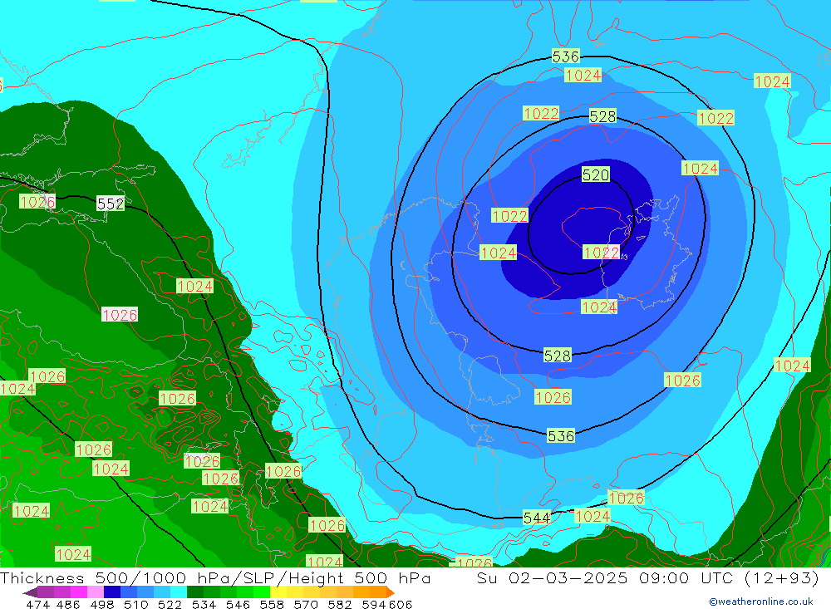Screen dimensions: 831x609
Task: Click the Thickness 500/1000 hPa title text
Action: click(125, 578)
